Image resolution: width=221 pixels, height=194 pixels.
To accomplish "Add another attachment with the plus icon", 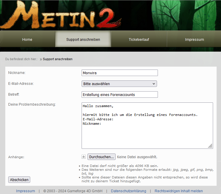I will (x=84, y=157).
